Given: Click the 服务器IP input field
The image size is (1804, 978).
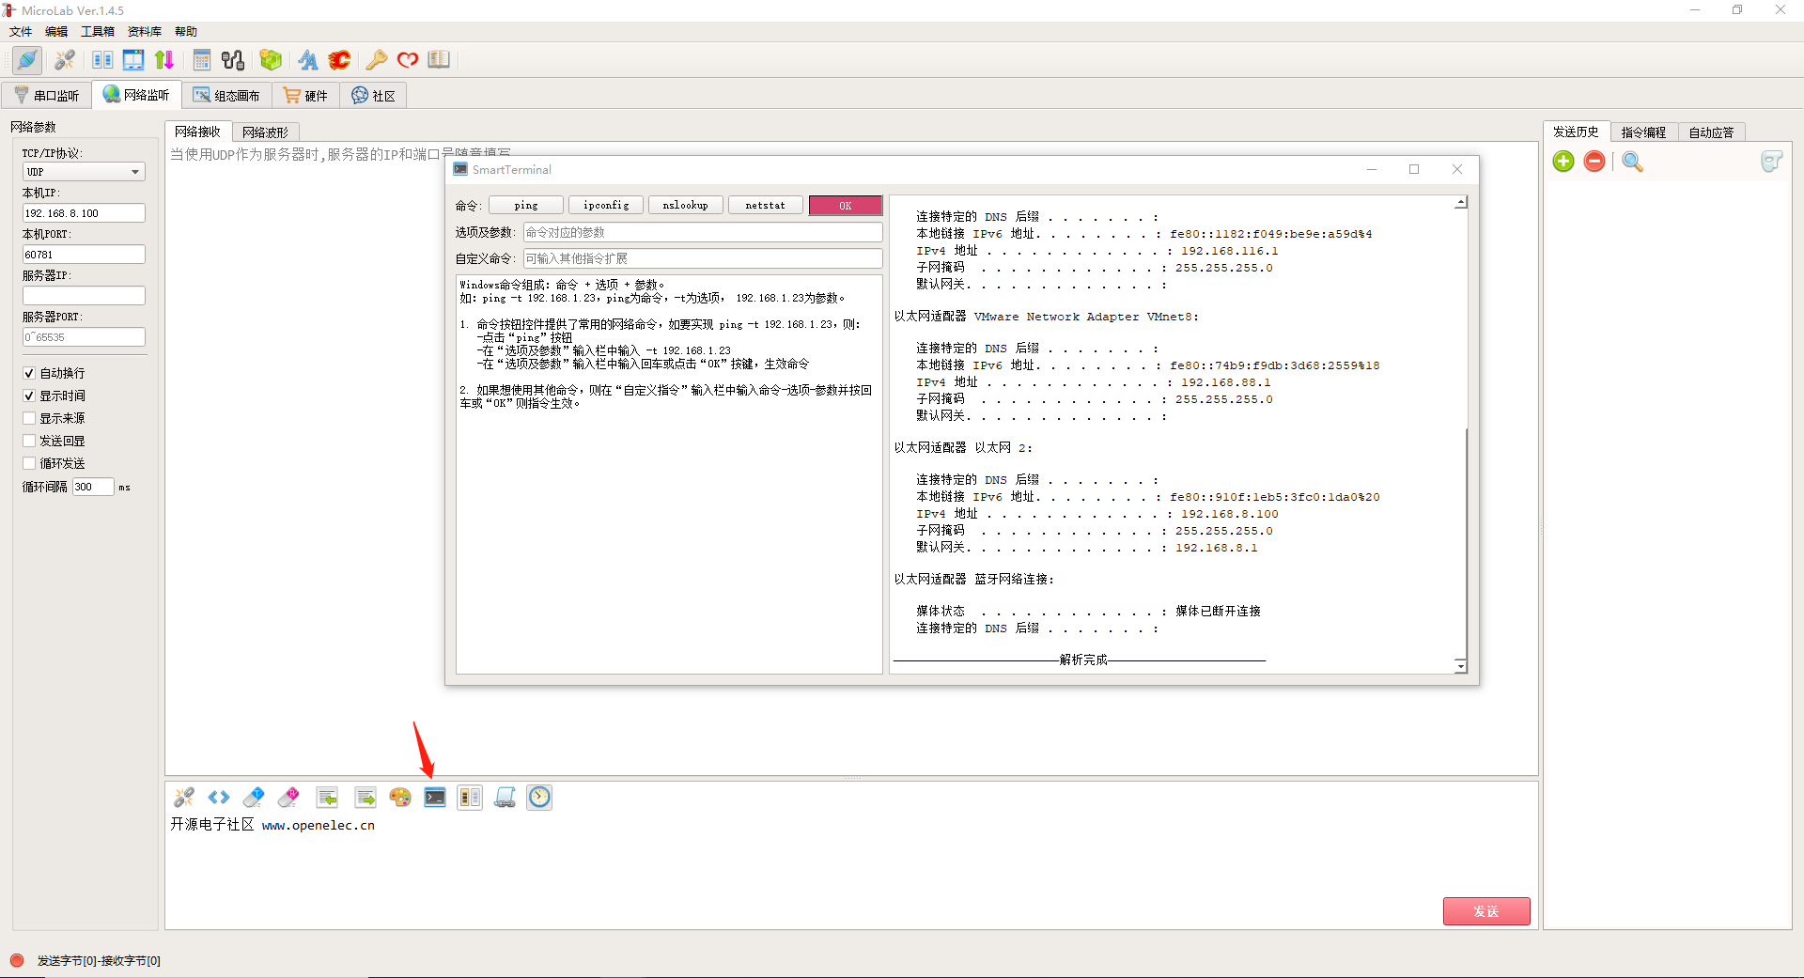Looking at the screenshot, I should [84, 296].
